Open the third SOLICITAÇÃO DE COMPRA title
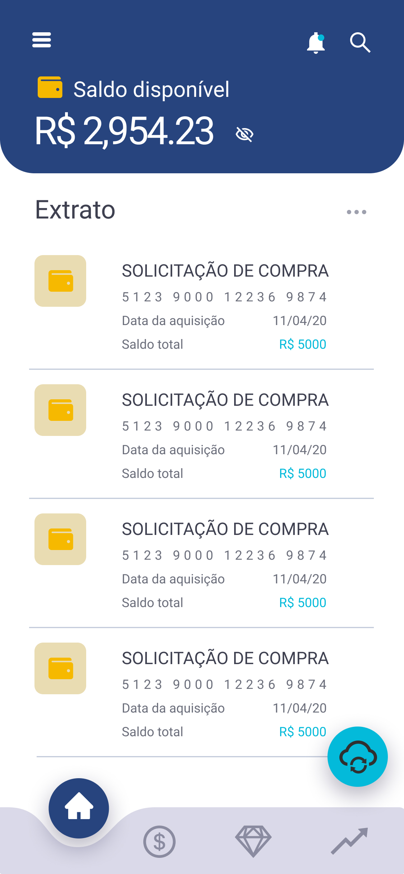 click(225, 529)
